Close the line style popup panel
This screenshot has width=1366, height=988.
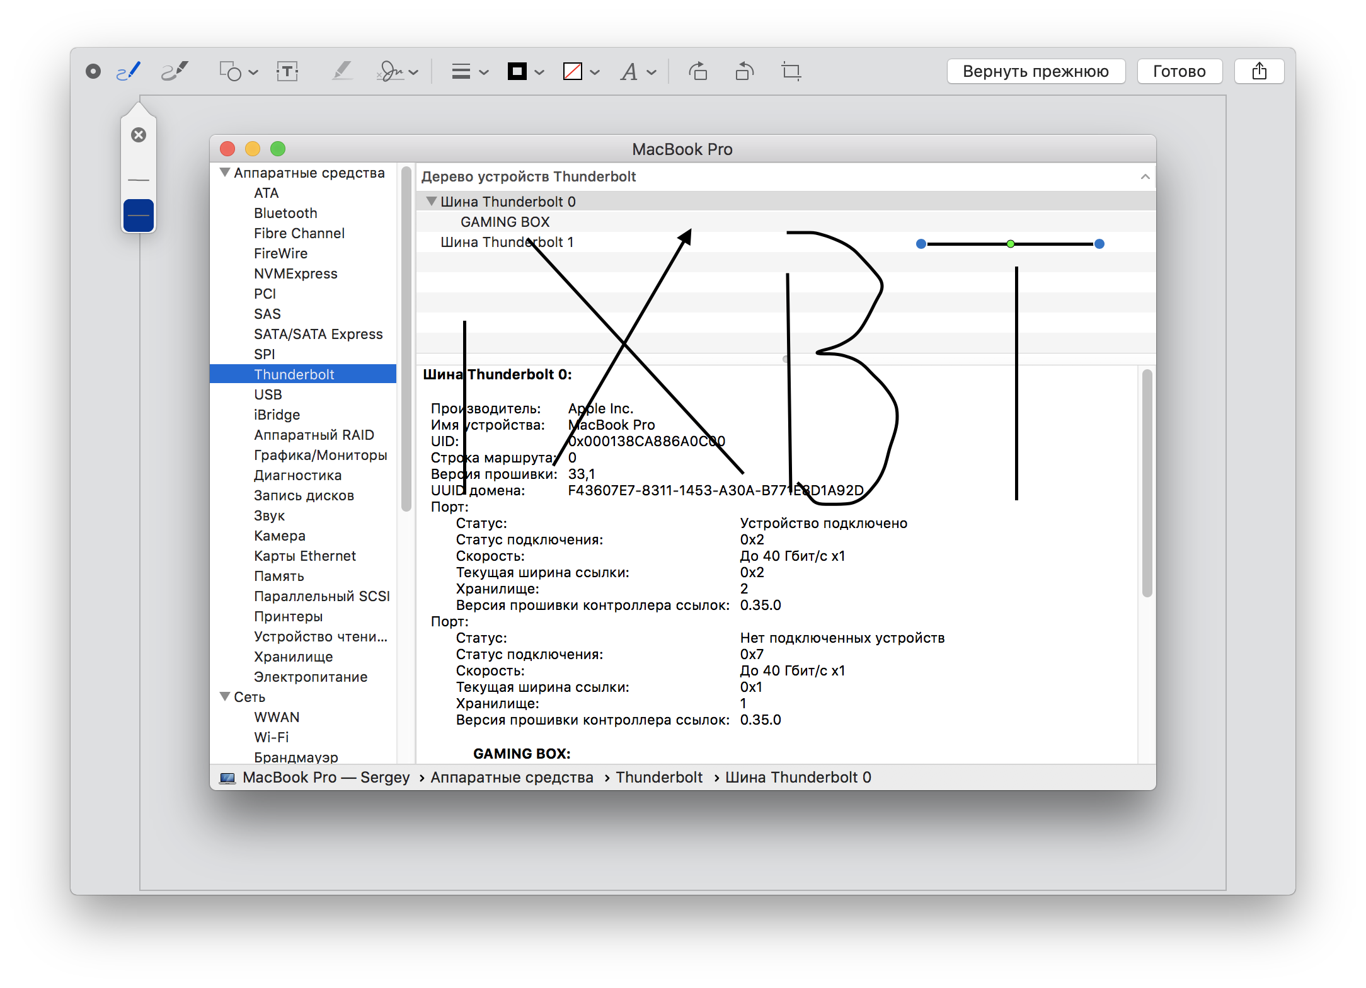139,135
